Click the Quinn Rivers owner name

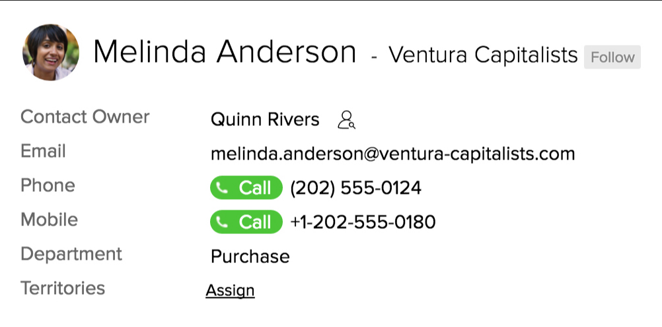point(265,120)
